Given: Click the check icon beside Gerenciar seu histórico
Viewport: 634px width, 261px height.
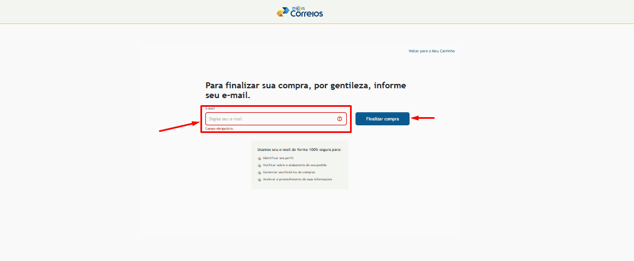Looking at the screenshot, I should point(259,172).
